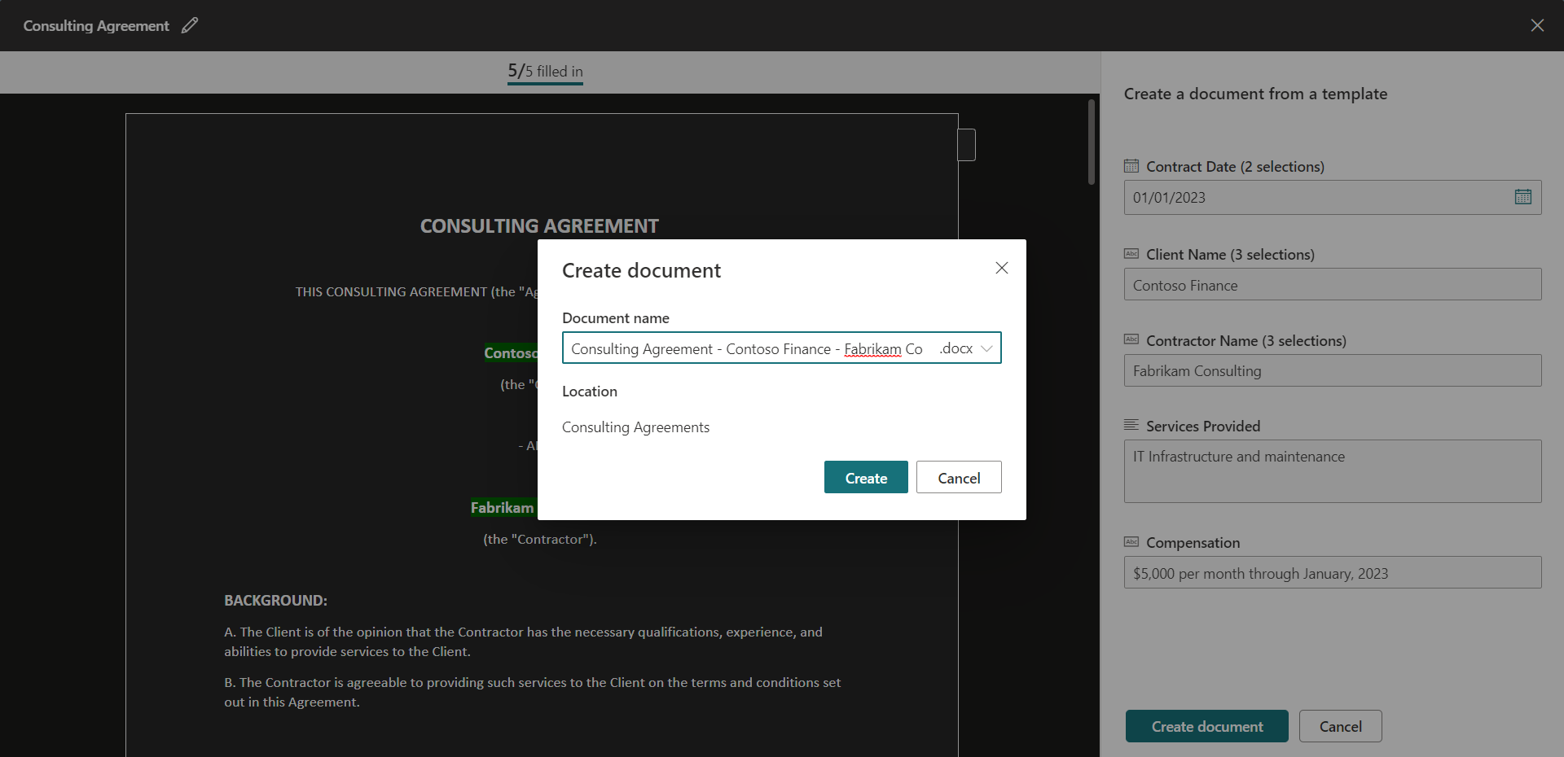This screenshot has width=1564, height=757.
Task: Select the Compensation input field
Action: 1332,573
